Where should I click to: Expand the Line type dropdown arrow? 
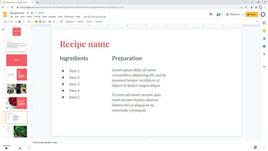pyautogui.click(x=57, y=22)
